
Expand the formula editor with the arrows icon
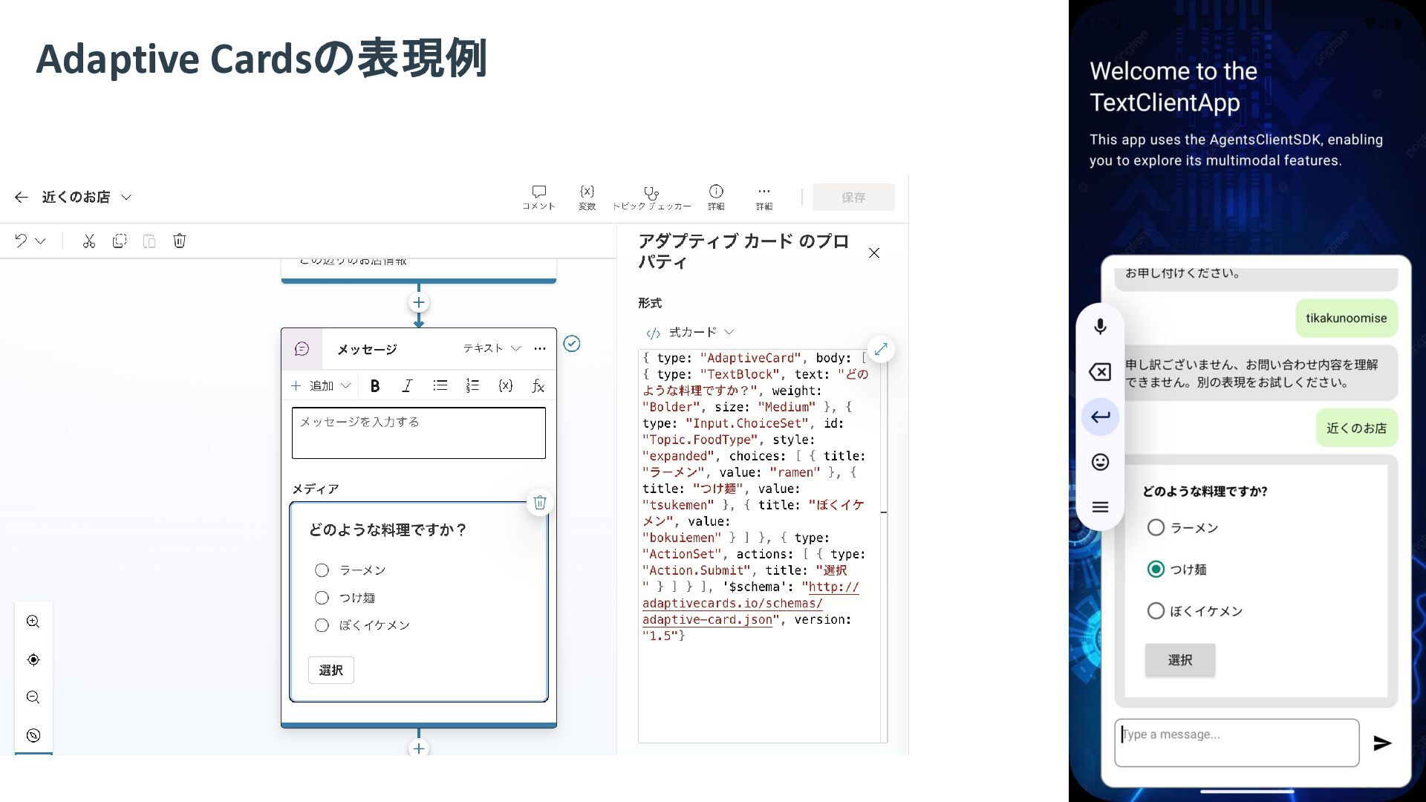coord(881,349)
